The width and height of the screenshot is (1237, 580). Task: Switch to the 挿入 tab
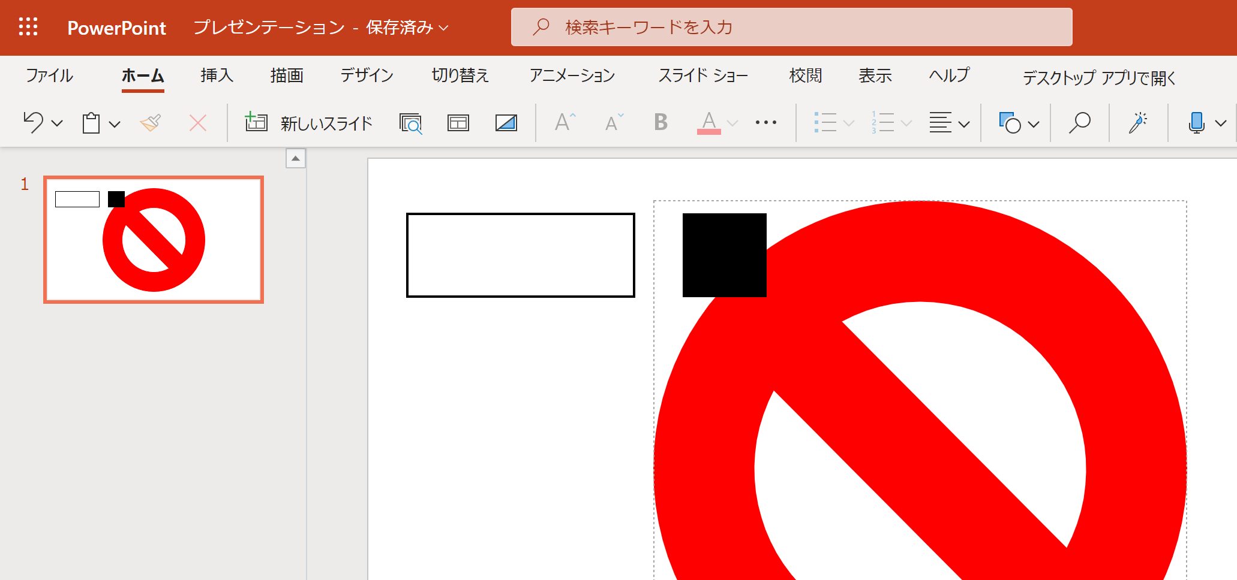pos(217,75)
